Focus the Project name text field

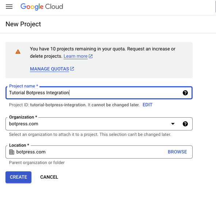tap(99, 93)
